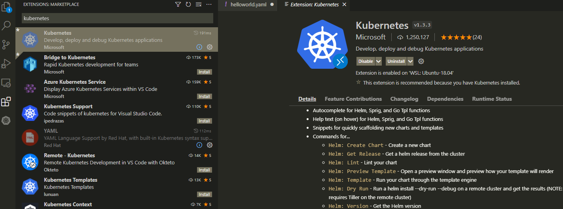563x209 pixels.
Task: Click the extensions search box containing kubernetes
Action: (x=118, y=18)
